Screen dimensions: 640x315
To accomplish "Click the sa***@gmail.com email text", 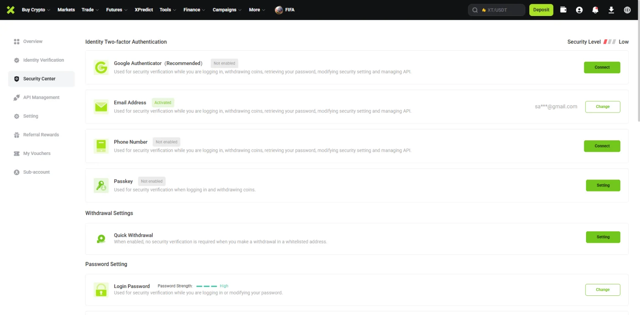I will pyautogui.click(x=556, y=107).
